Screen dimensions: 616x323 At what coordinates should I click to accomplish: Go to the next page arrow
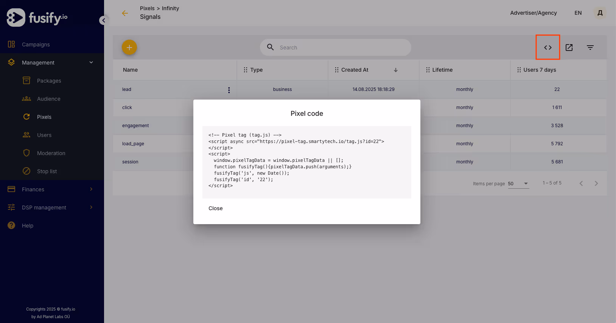596,183
